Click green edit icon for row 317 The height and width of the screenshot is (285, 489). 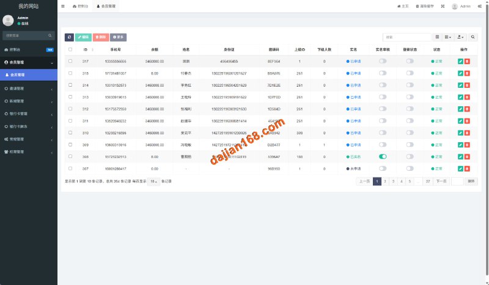pyautogui.click(x=460, y=62)
